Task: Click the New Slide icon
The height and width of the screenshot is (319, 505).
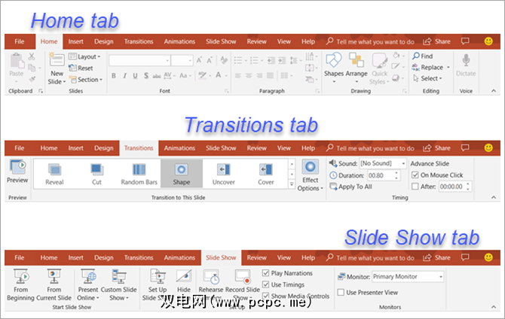Action: 56,62
